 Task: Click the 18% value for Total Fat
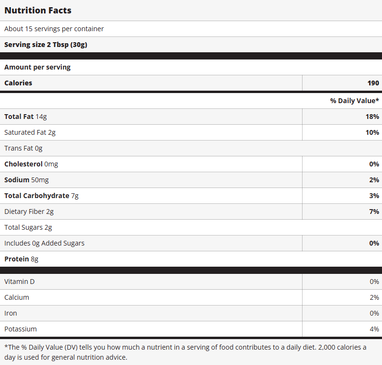pos(372,117)
